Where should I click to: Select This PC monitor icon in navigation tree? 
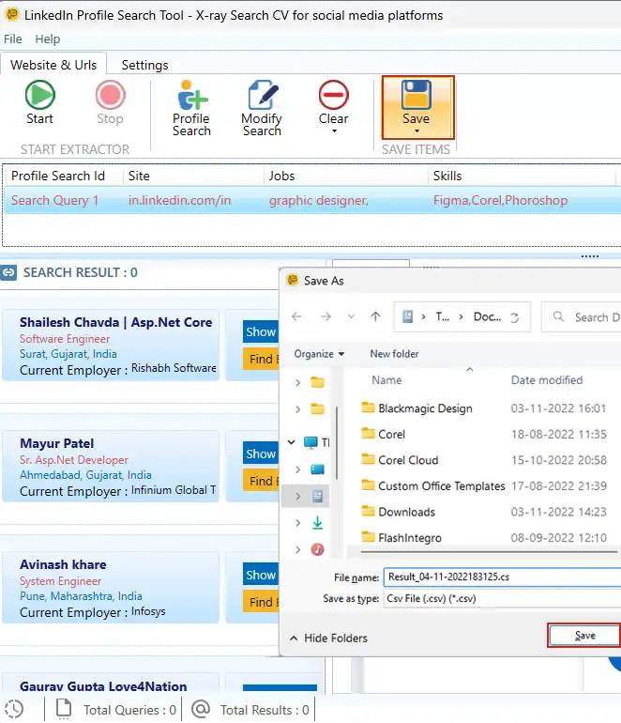tap(310, 442)
